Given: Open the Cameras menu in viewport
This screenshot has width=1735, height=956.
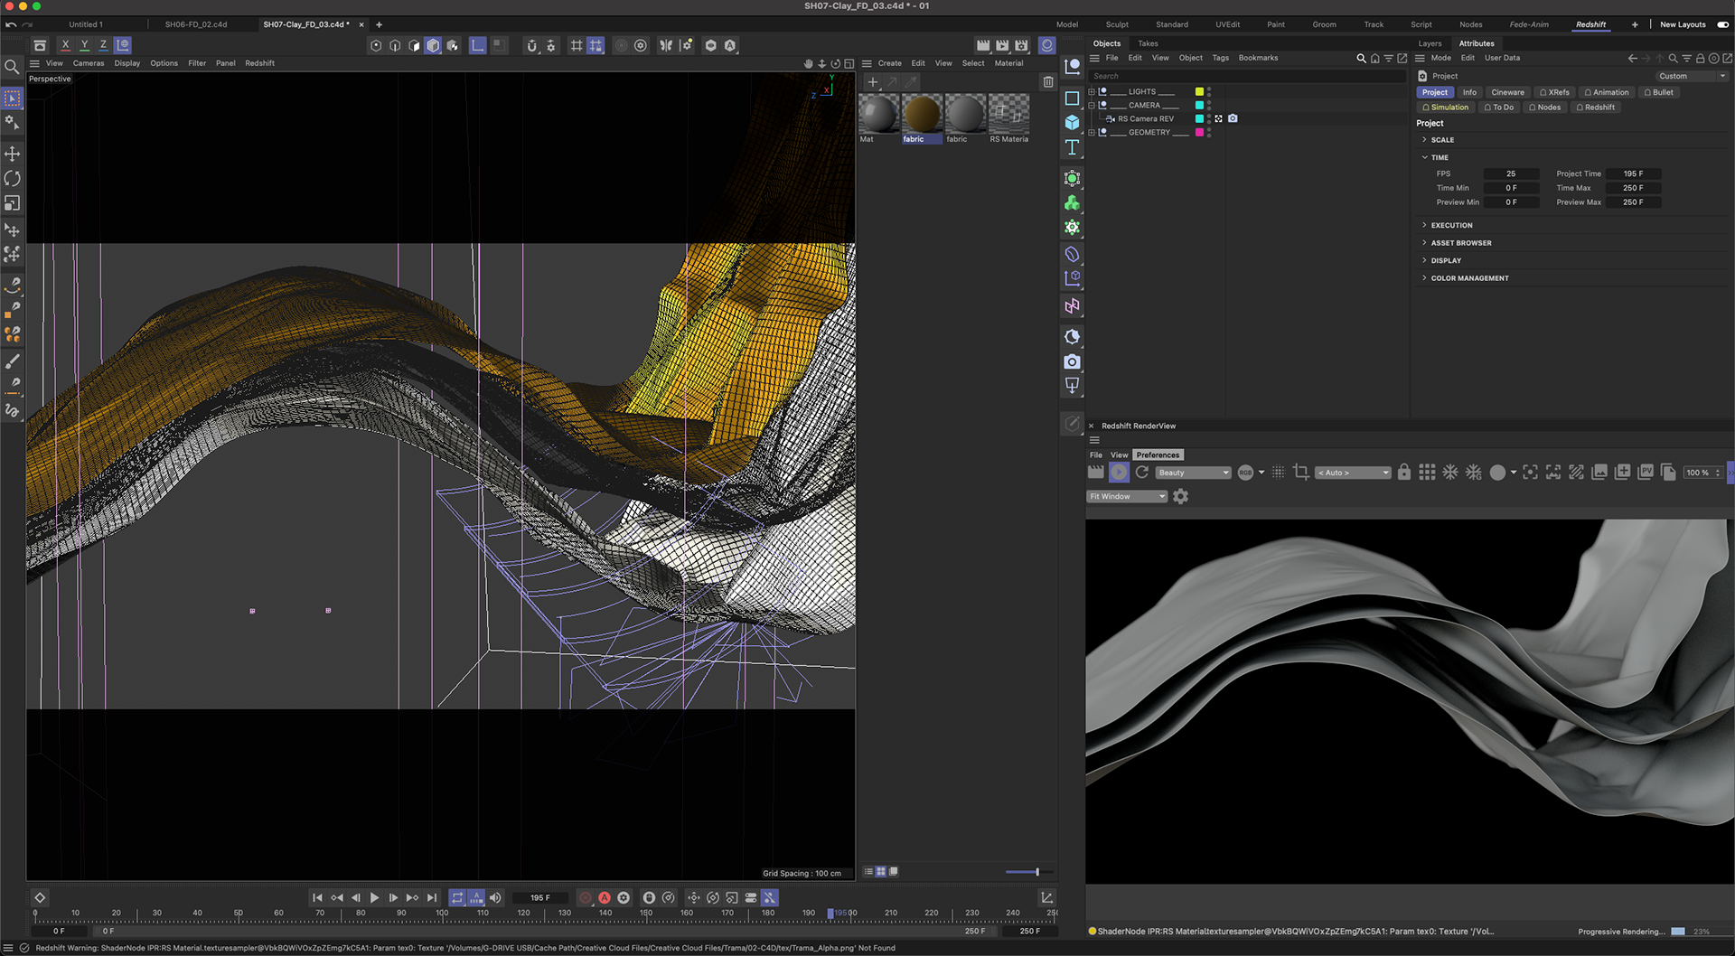Looking at the screenshot, I should pyautogui.click(x=89, y=63).
